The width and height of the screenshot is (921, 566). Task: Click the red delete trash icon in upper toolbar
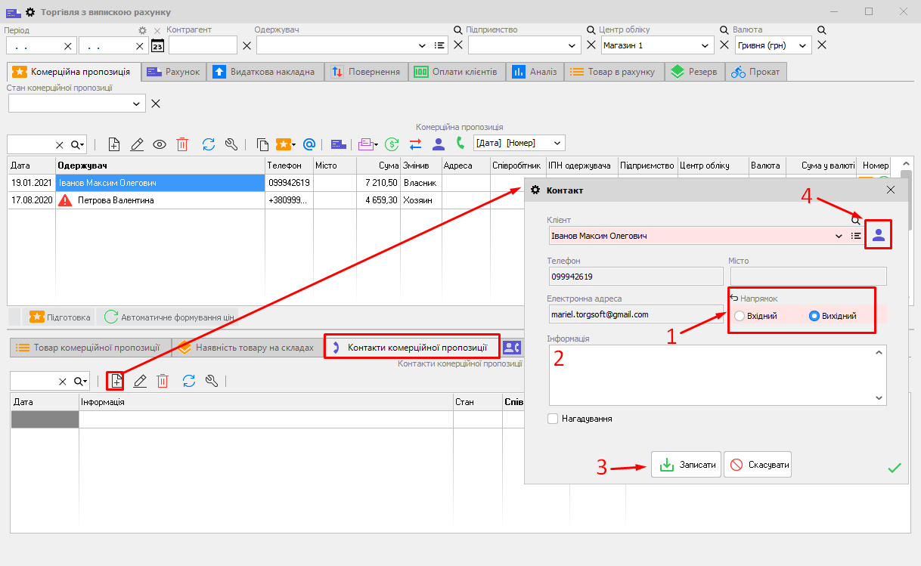(x=182, y=144)
